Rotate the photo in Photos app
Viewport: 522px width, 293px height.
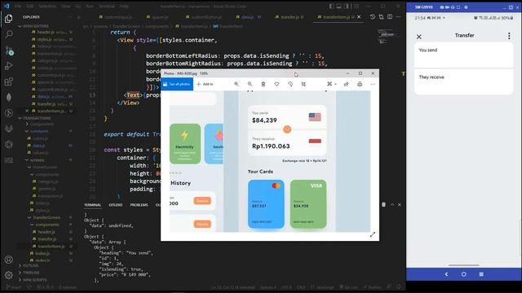[290, 84]
